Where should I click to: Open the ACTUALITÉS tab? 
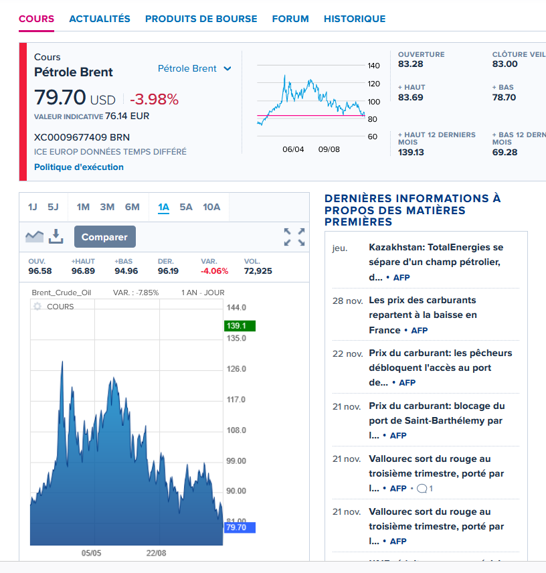(x=100, y=19)
